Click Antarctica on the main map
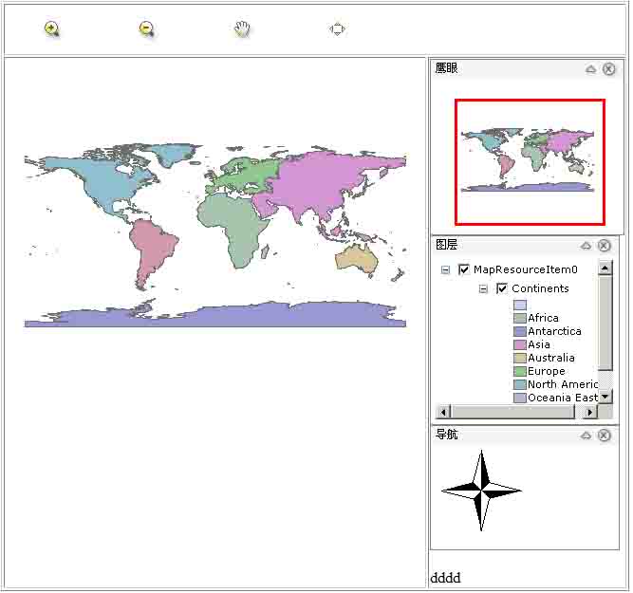 [x=242, y=317]
